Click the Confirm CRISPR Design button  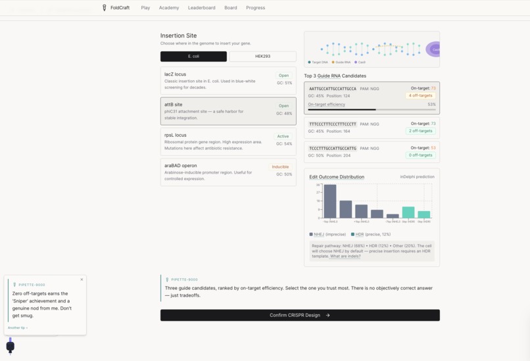(300, 315)
